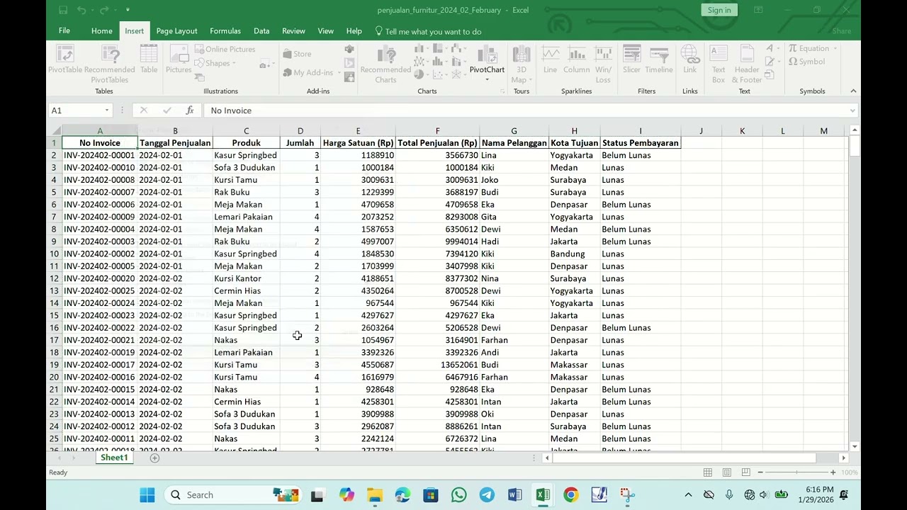Switch to Normal view in status bar
The image size is (907, 510).
707,472
